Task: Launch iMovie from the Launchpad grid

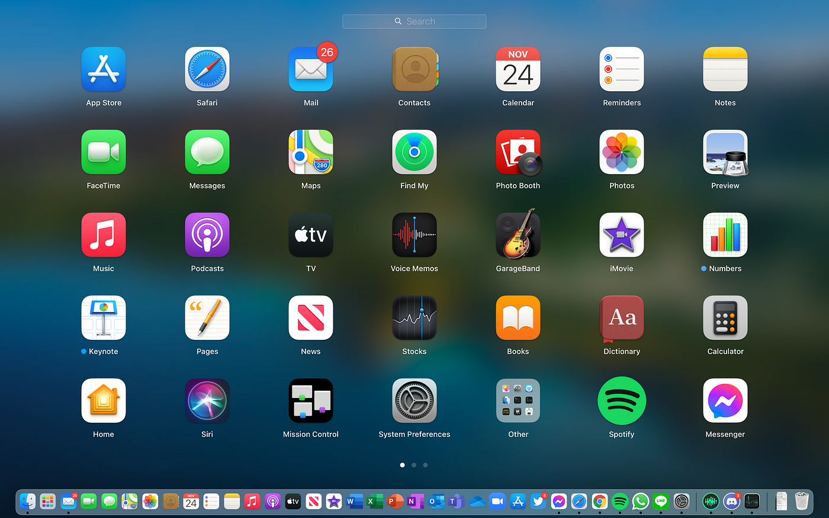Action: [x=622, y=235]
